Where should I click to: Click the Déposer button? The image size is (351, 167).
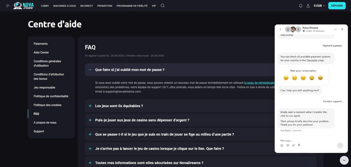(x=337, y=6)
